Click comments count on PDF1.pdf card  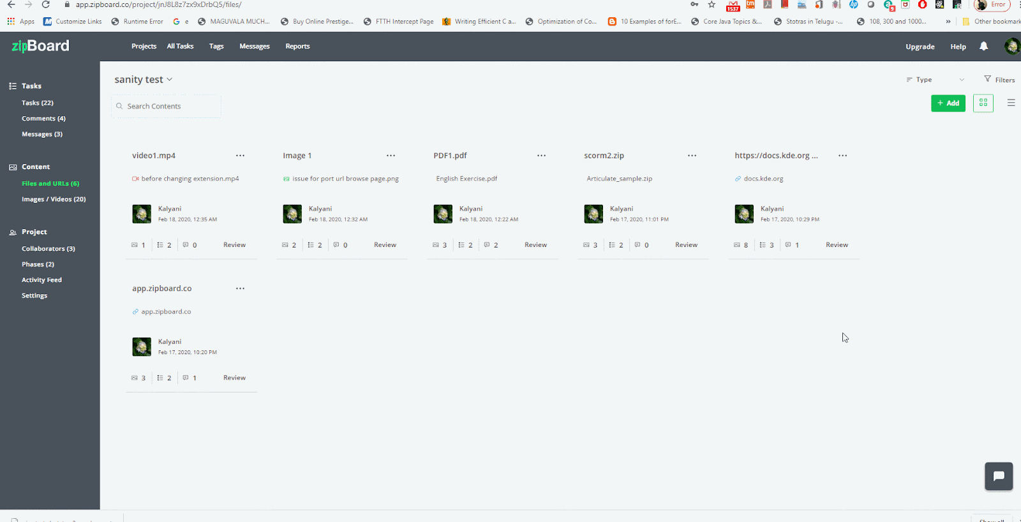pos(491,245)
